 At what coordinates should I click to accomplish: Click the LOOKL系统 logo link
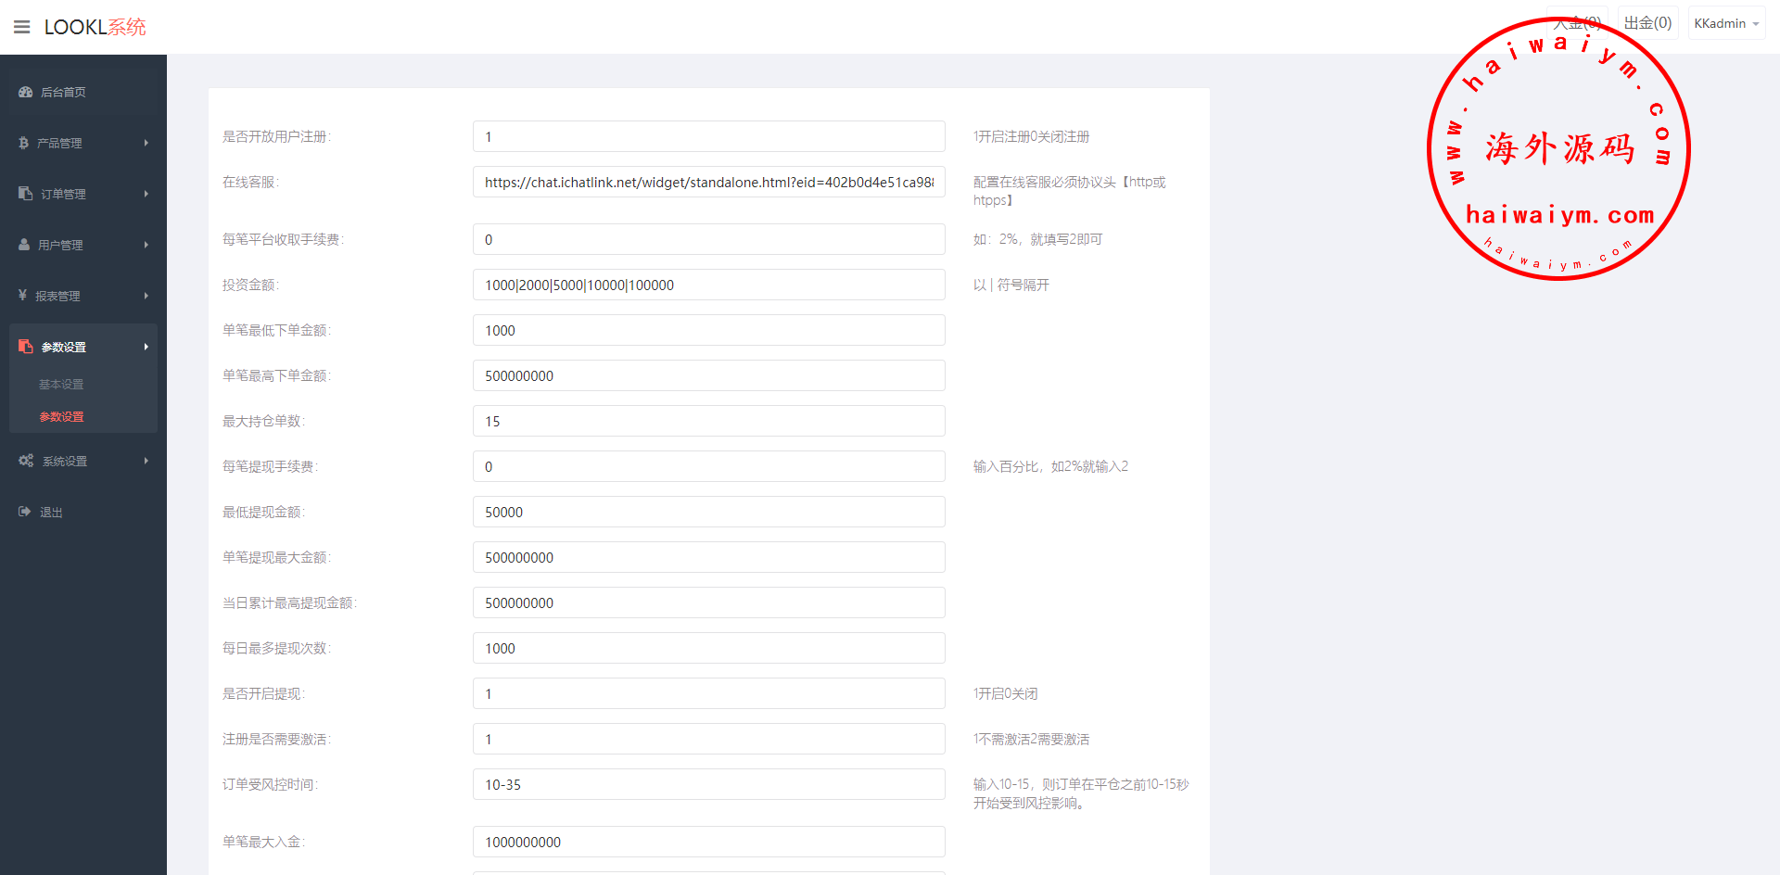point(95,27)
